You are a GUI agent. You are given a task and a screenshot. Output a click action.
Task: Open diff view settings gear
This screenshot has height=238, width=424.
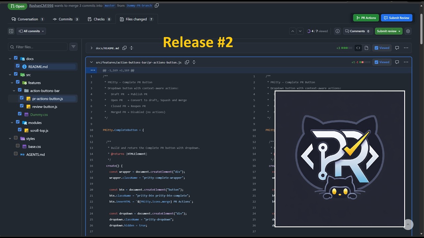[x=408, y=31]
